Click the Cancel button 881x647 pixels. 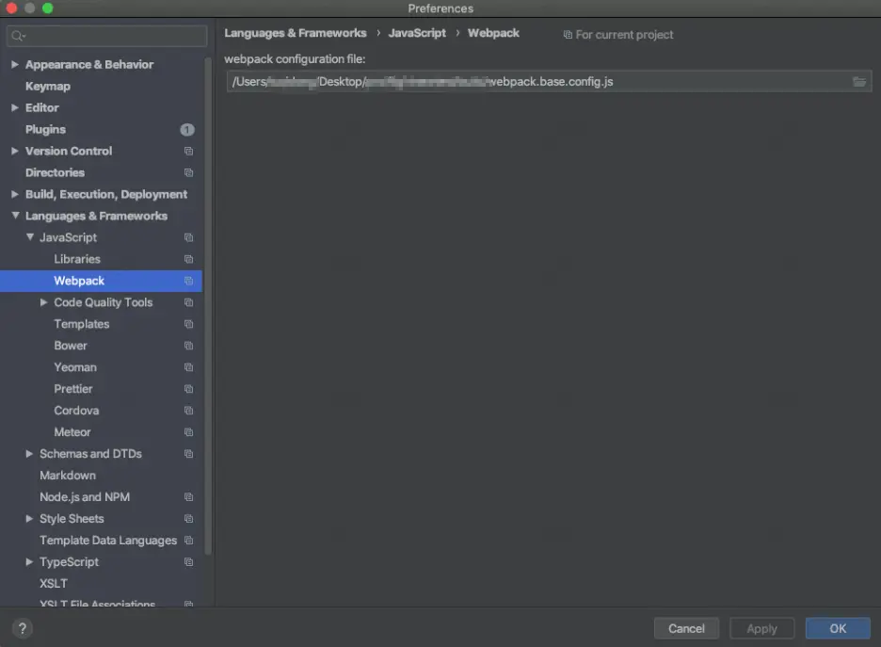[x=686, y=628]
